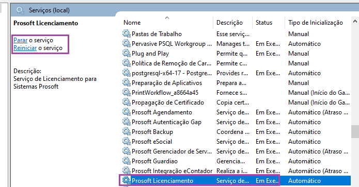Click the Serviços (local) header title

click(x=49, y=10)
